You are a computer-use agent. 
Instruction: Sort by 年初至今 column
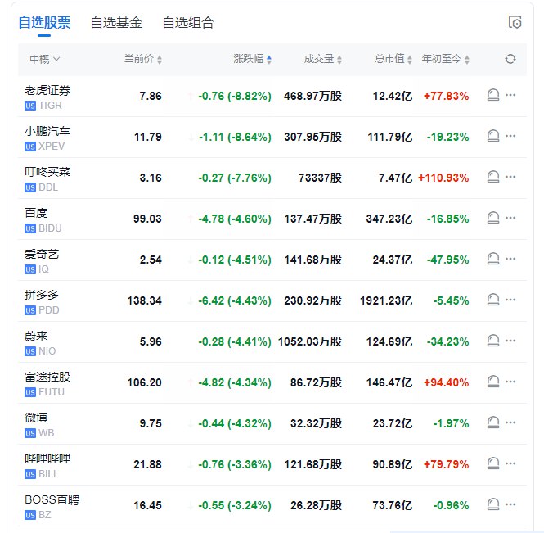pyautogui.click(x=446, y=59)
